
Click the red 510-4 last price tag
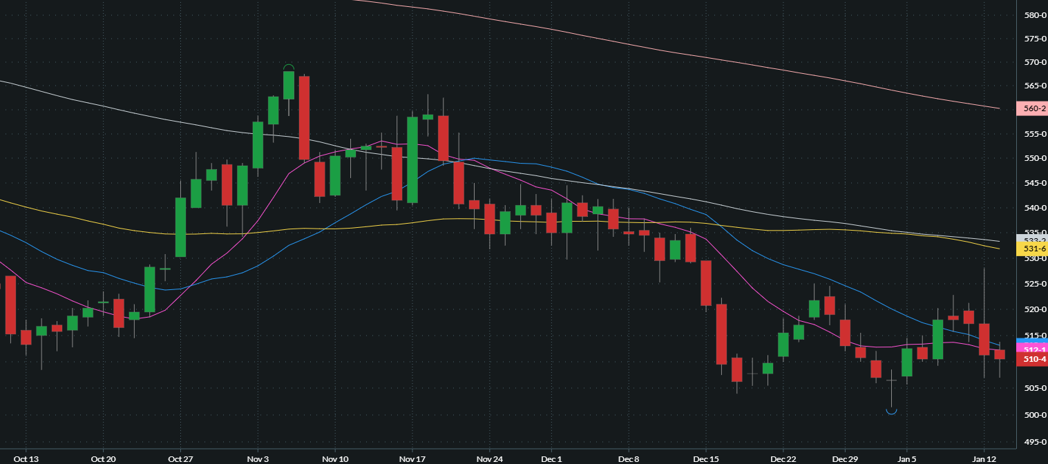pyautogui.click(x=1031, y=359)
